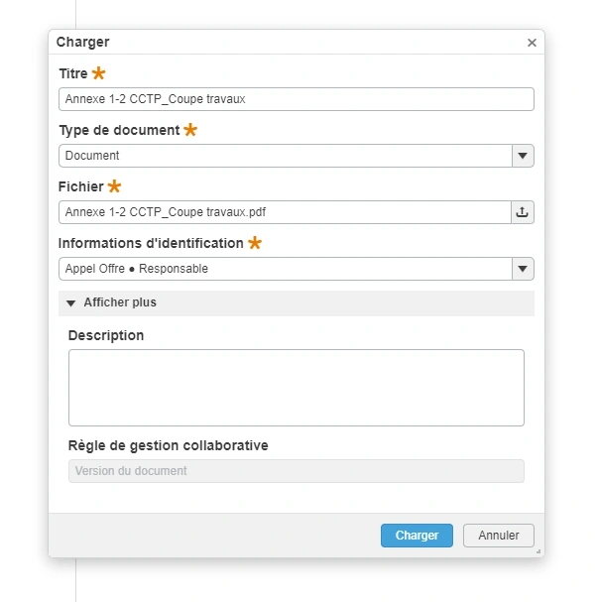
Task: Click the Charger button
Action: tap(417, 536)
